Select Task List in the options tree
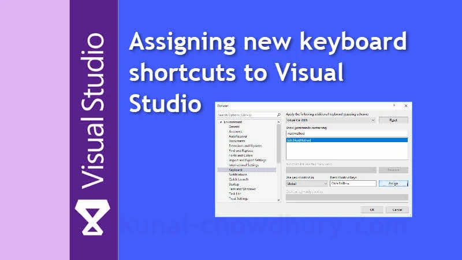 pyautogui.click(x=235, y=194)
